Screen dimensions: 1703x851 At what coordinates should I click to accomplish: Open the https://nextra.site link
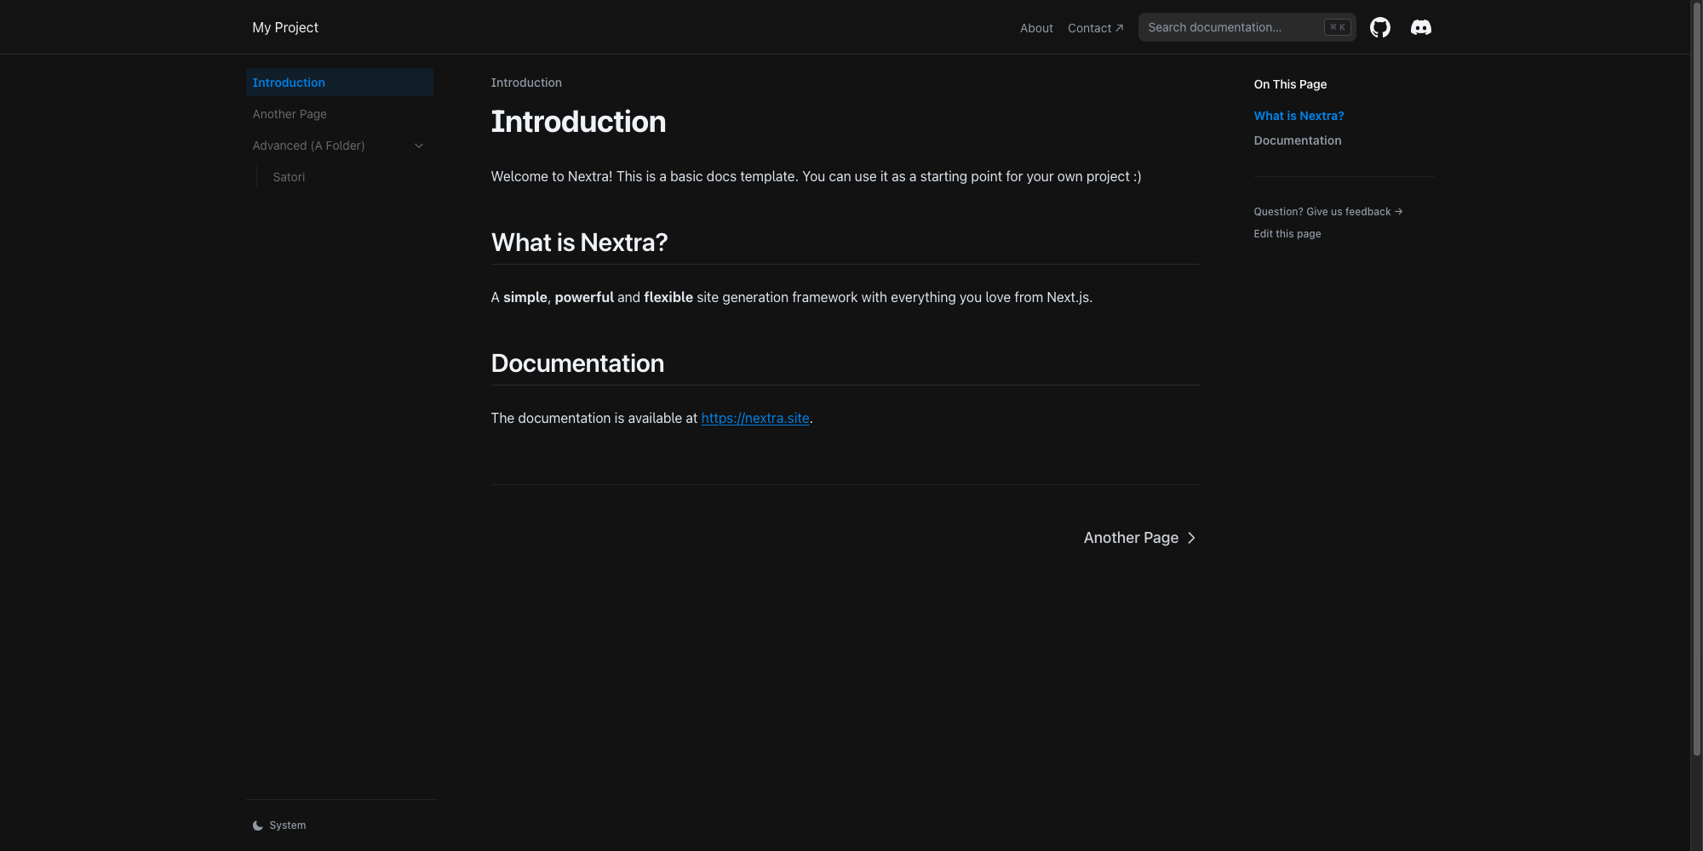(x=755, y=418)
